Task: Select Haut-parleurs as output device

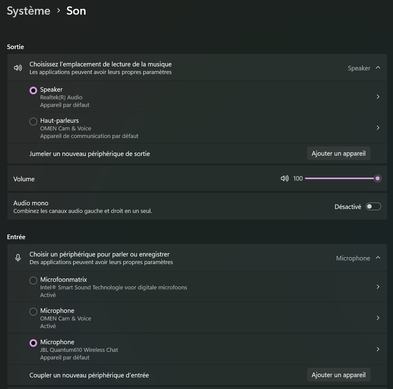Action: click(x=33, y=122)
